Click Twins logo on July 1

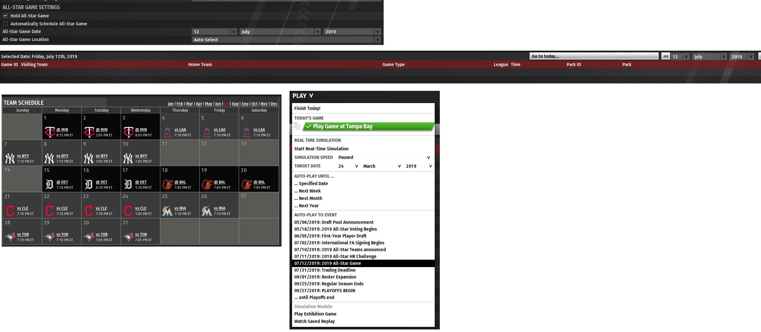click(50, 132)
